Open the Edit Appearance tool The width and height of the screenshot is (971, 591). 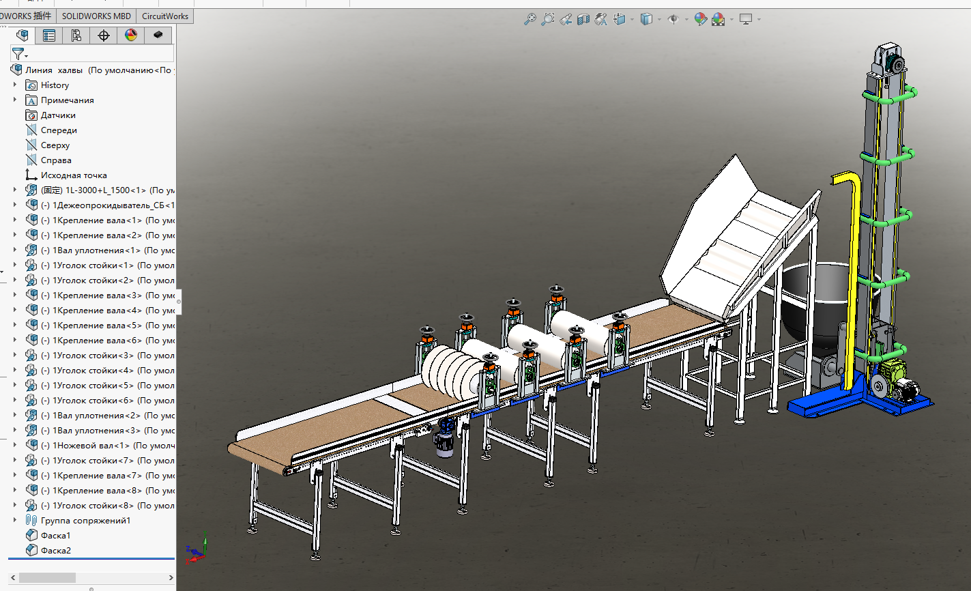(700, 19)
